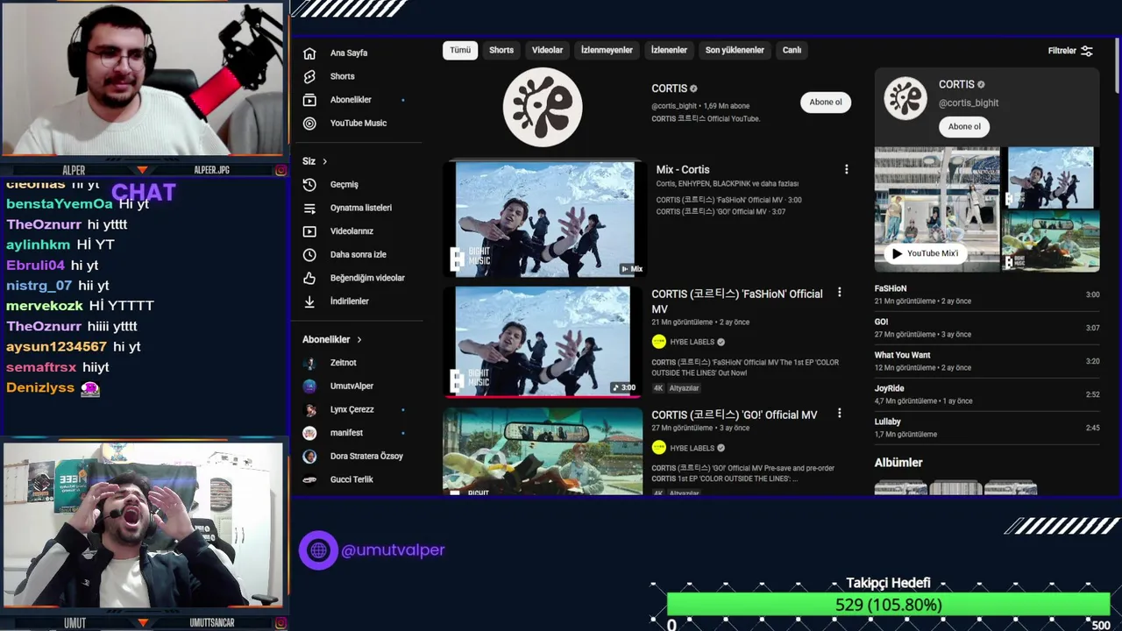The height and width of the screenshot is (631, 1122).
Task: Click chat username nistrg_07
Action: (x=39, y=286)
